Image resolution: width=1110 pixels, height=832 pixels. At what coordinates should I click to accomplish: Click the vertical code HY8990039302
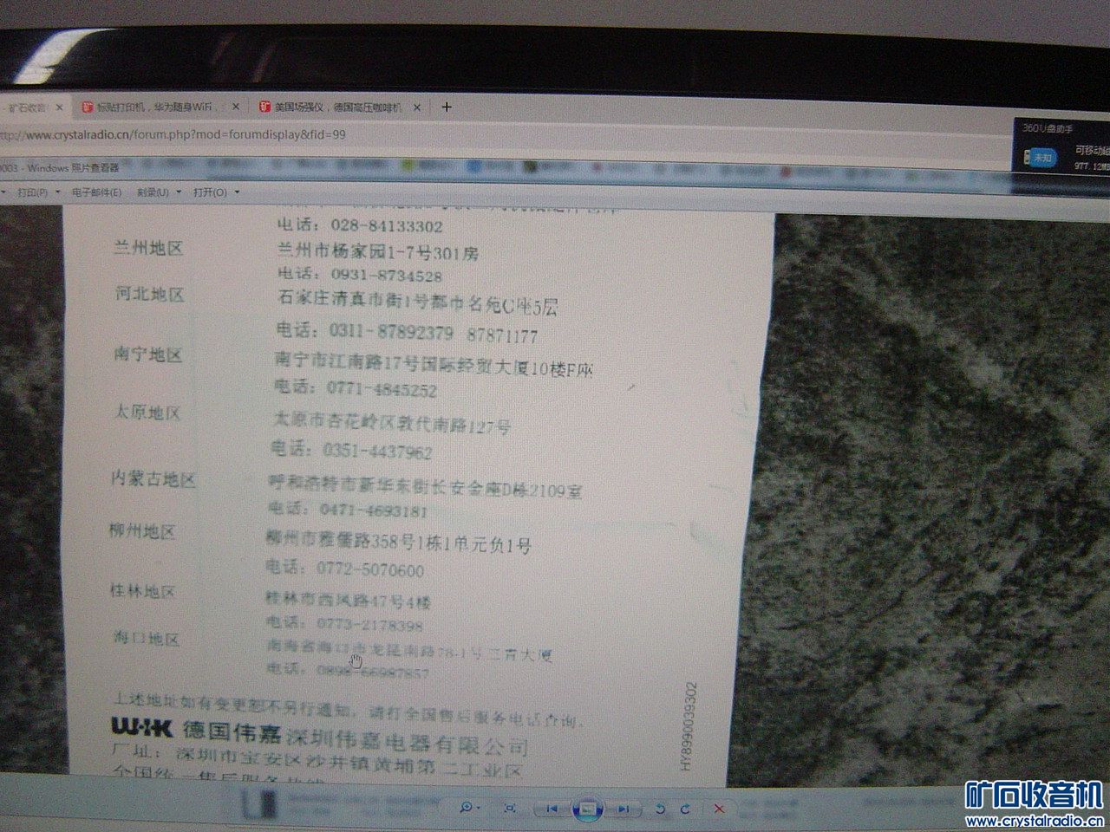tap(689, 726)
